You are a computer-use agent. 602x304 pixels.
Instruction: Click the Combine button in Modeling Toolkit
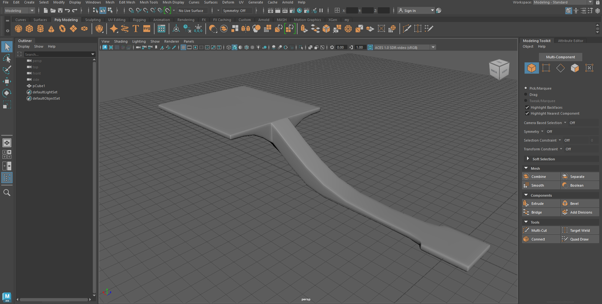point(541,176)
